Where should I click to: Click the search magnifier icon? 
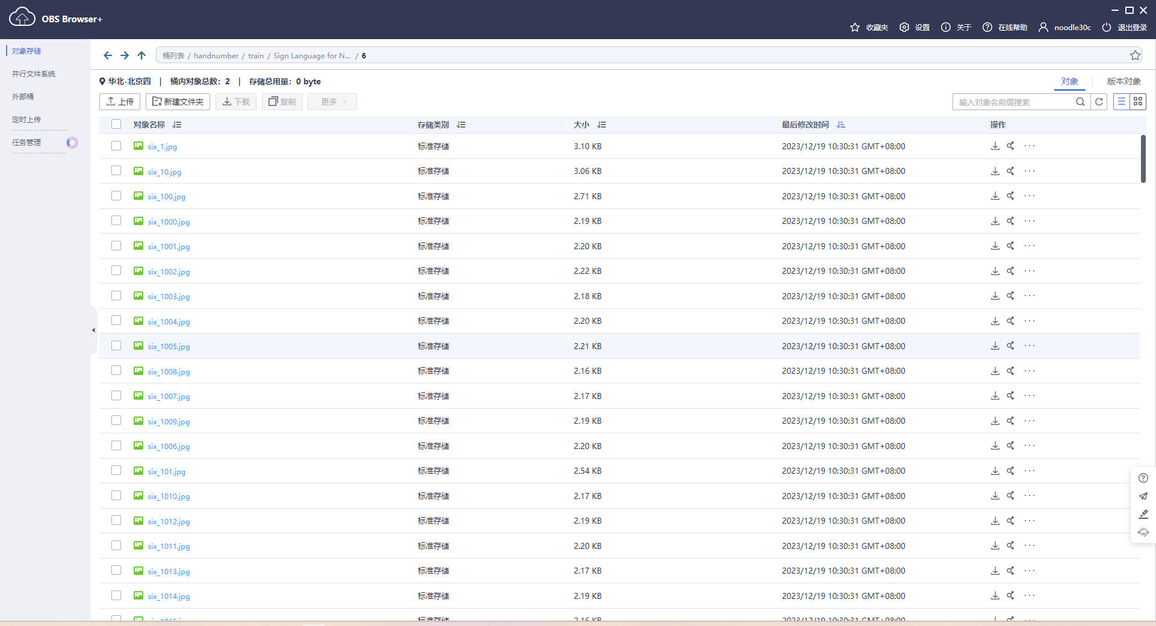1081,102
